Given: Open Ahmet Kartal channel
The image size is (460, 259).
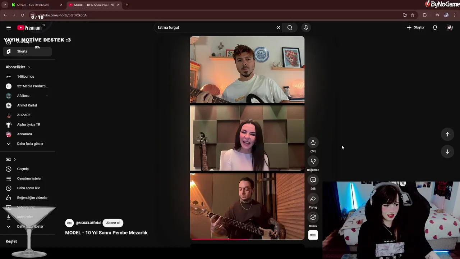Looking at the screenshot, I should coord(27,105).
